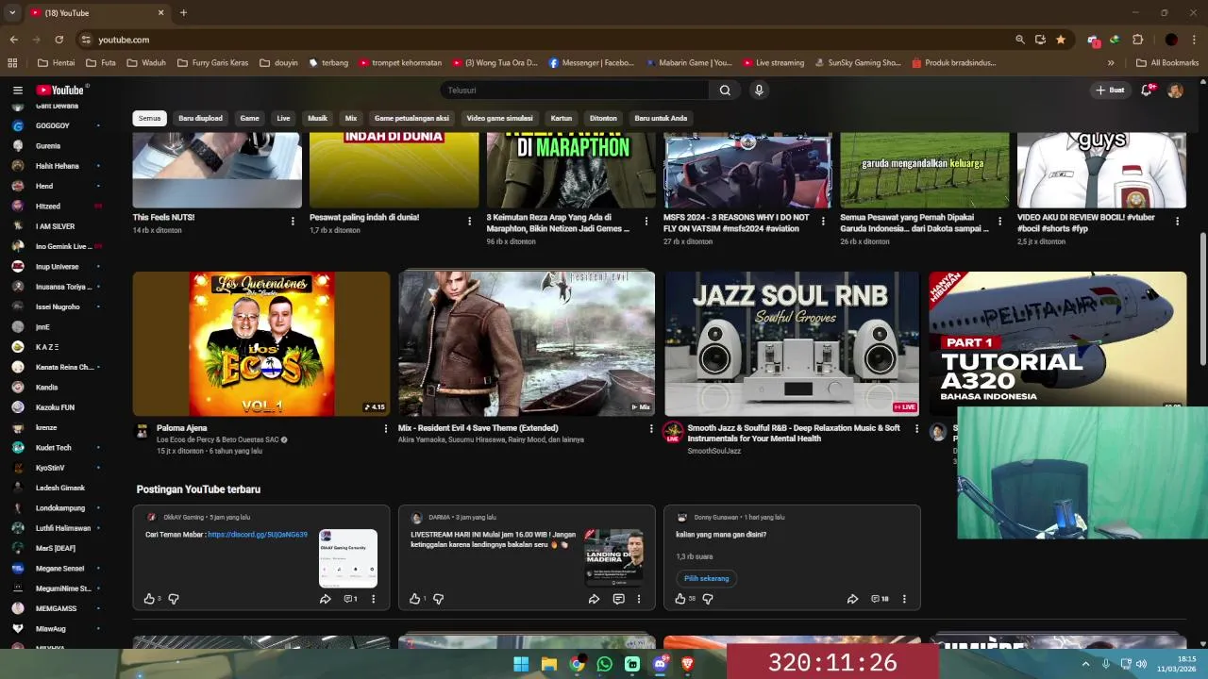Play the Paloma Ajena thumbnail
The width and height of the screenshot is (1208, 679).
pos(261,343)
